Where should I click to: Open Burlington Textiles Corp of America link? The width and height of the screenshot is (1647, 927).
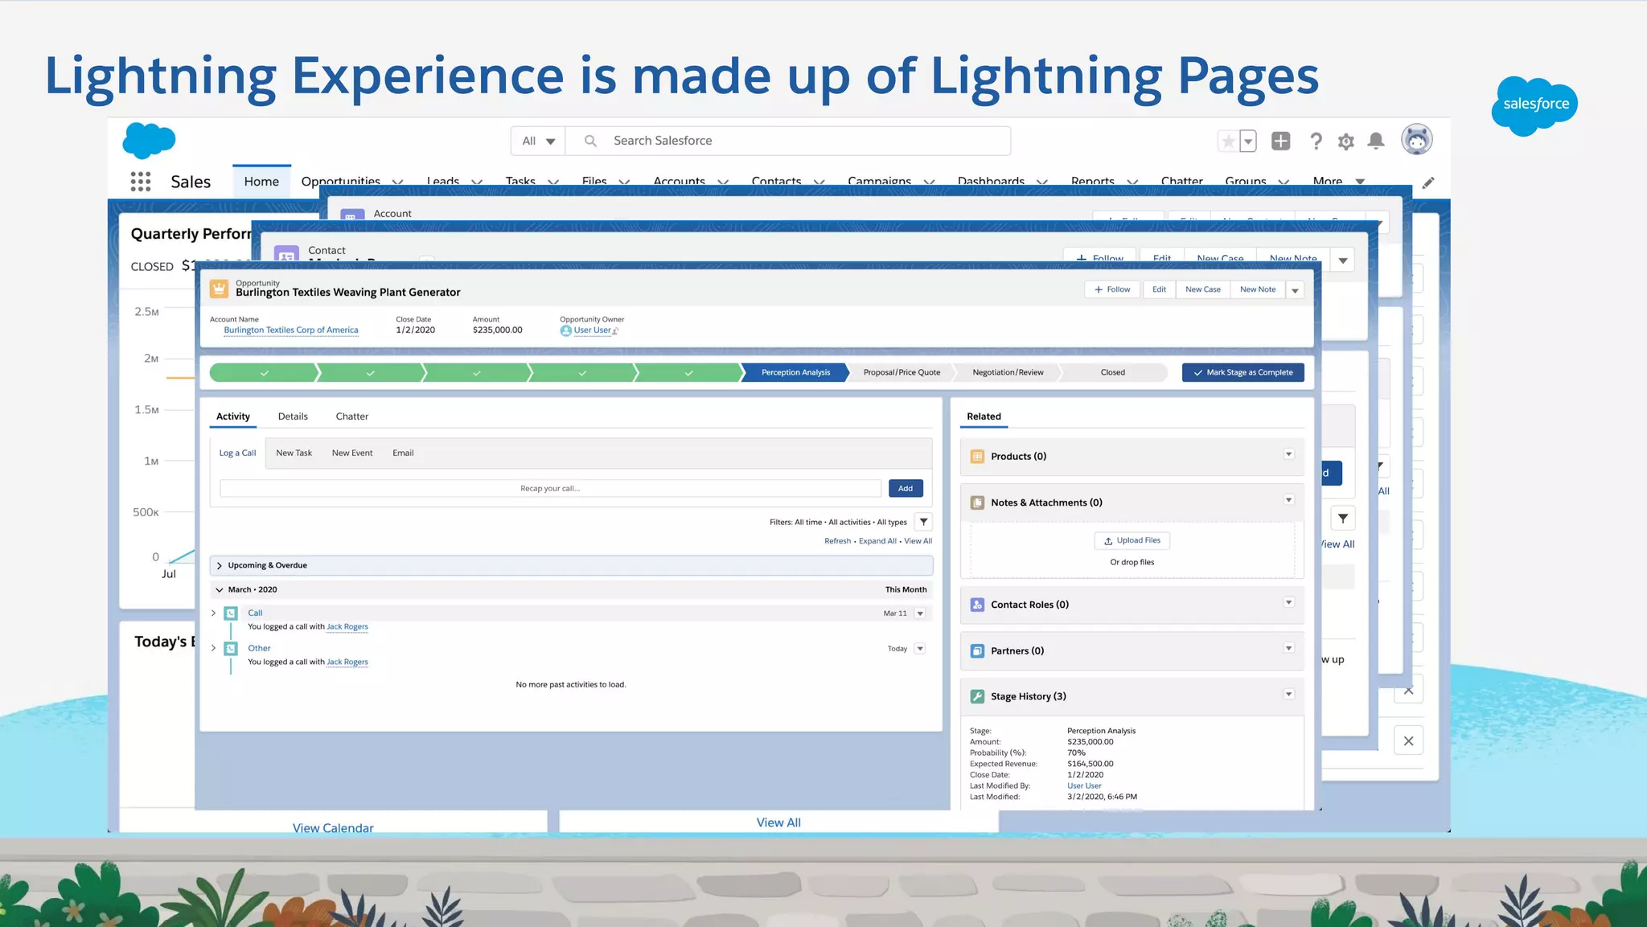pos(290,330)
